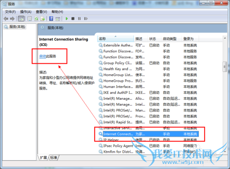Screen dimensions: 230x169
Task: Toggle the show/hide console tree icon
Action: point(21,18)
